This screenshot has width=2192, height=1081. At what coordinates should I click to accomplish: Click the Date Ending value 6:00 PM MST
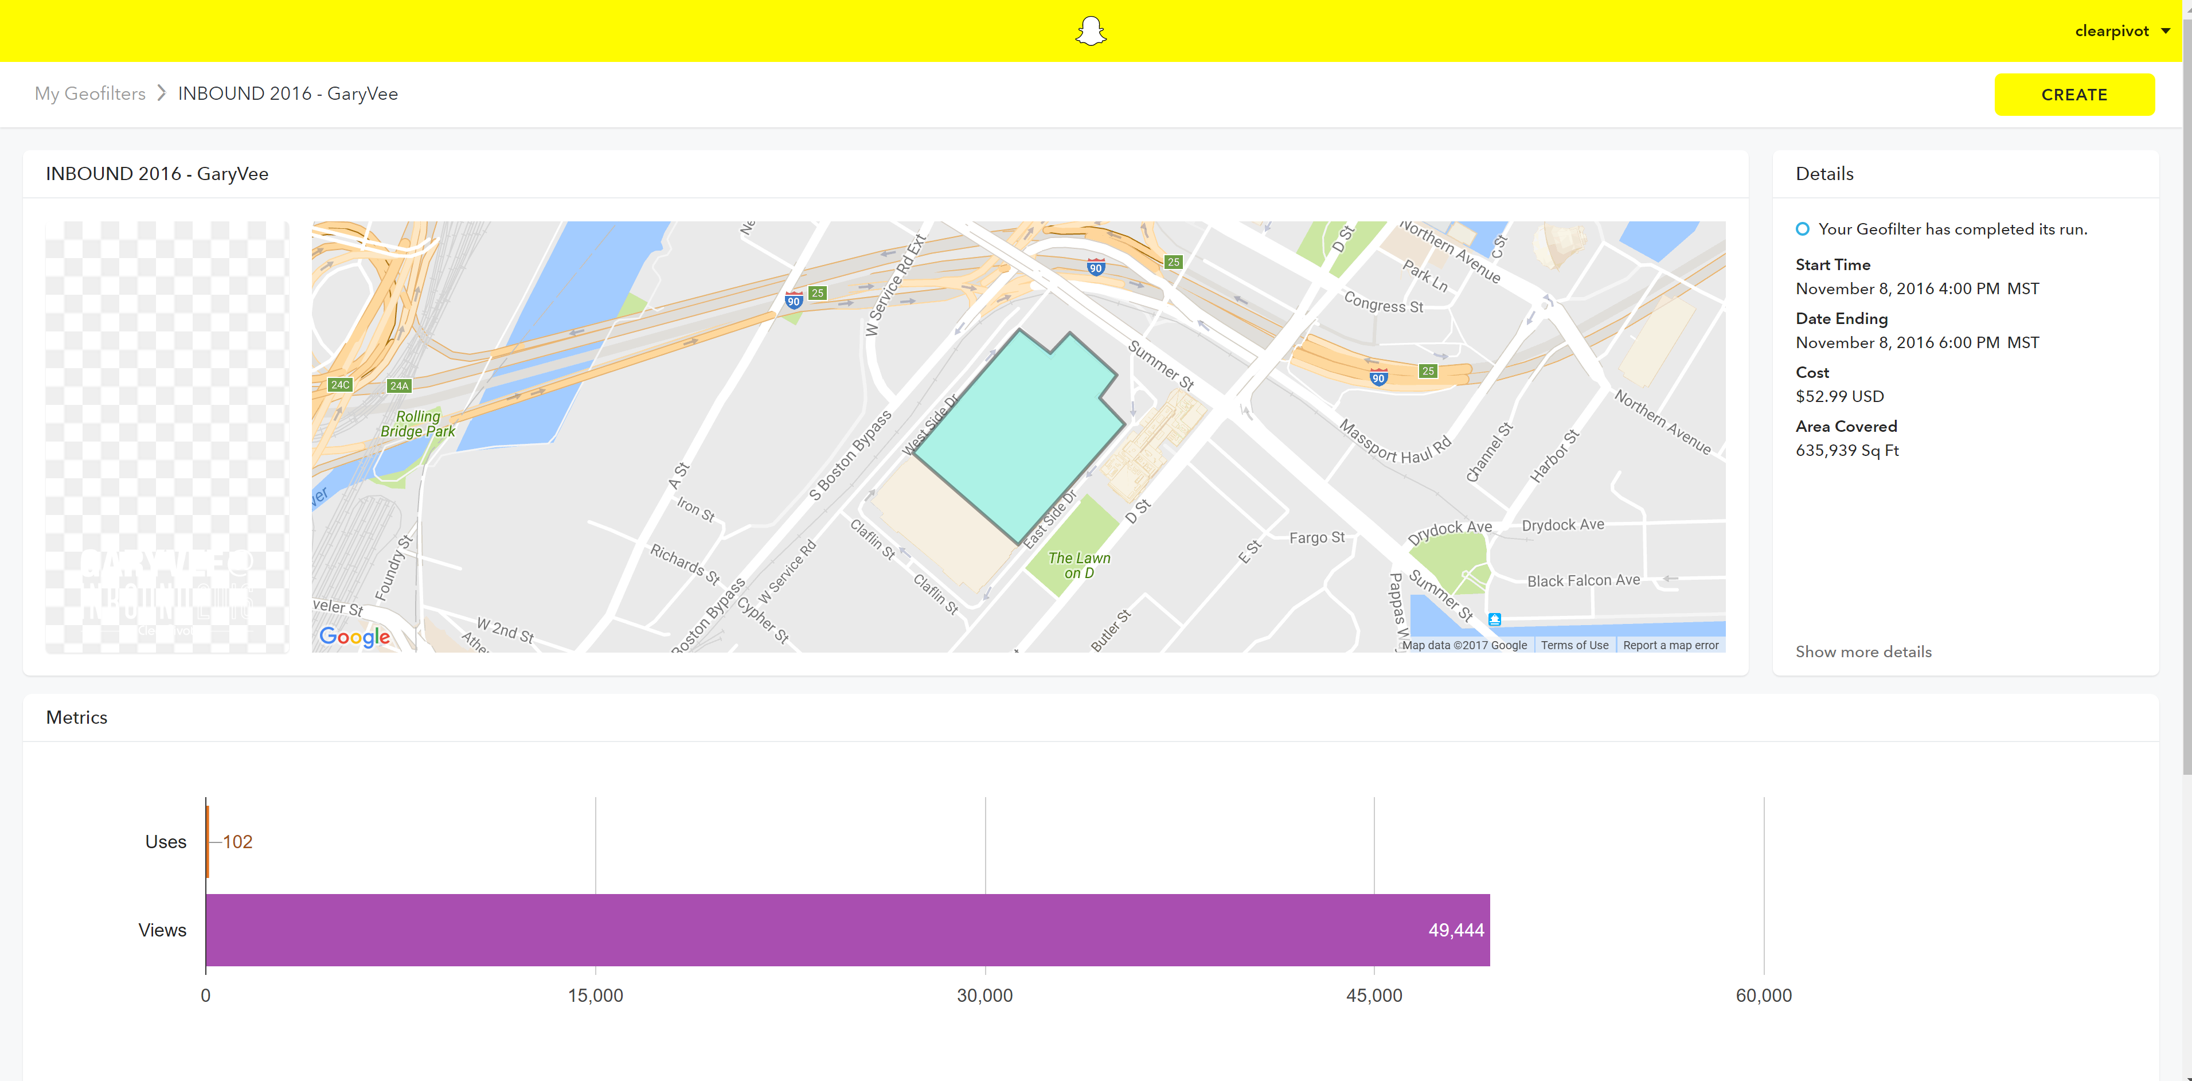[x=1916, y=342]
